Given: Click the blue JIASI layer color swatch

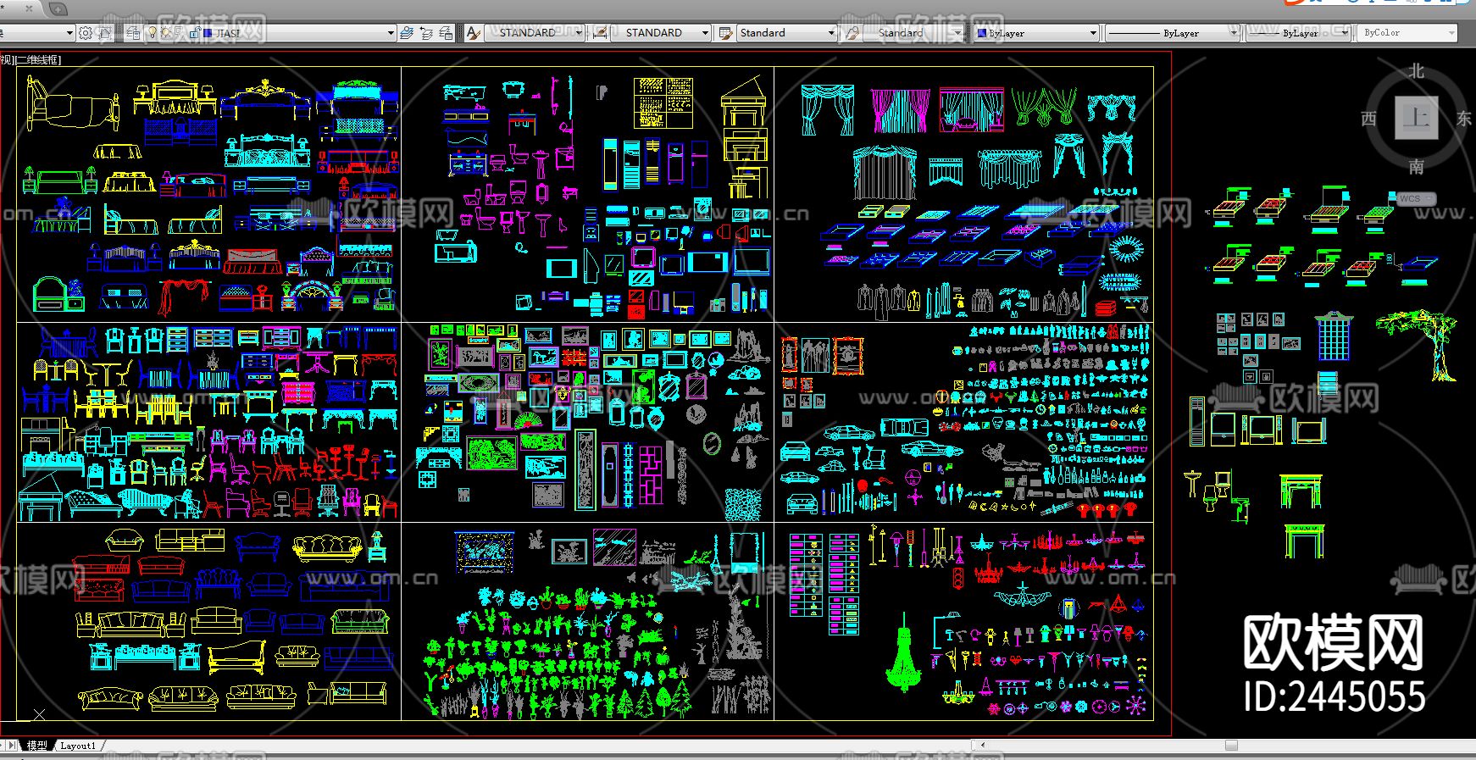Looking at the screenshot, I should (208, 33).
